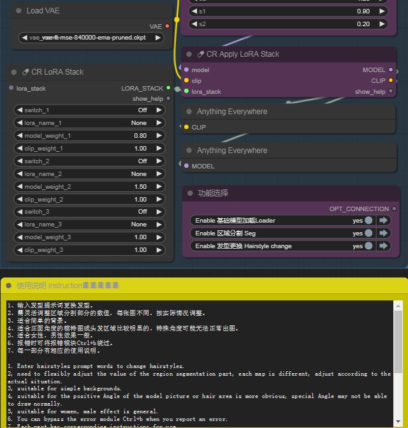Jump arrow for Enable 基础模型加载Loader
Screen dimensions: 408x428
[383, 220]
